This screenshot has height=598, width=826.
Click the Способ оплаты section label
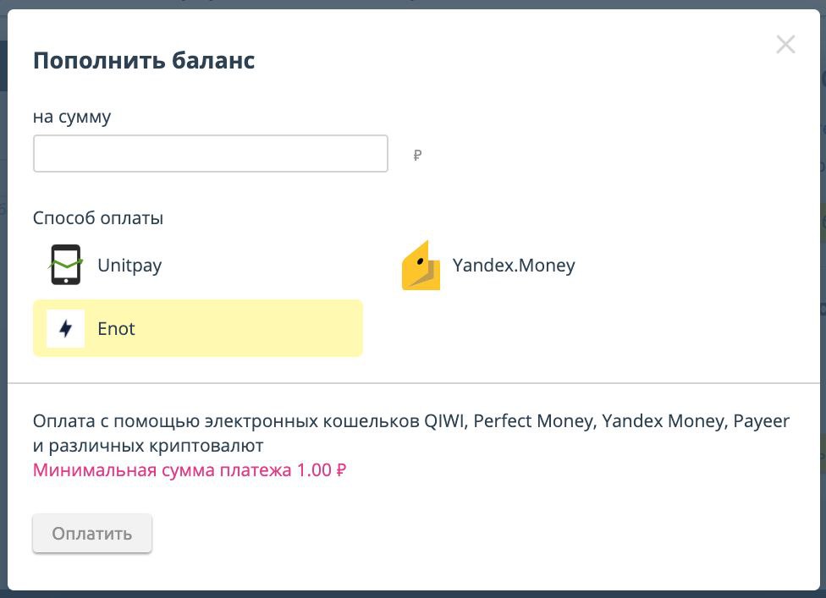pyautogui.click(x=98, y=218)
